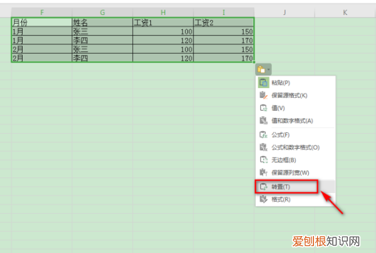The image size is (376, 253).
Task: Select column H header
Action: pyautogui.click(x=163, y=12)
